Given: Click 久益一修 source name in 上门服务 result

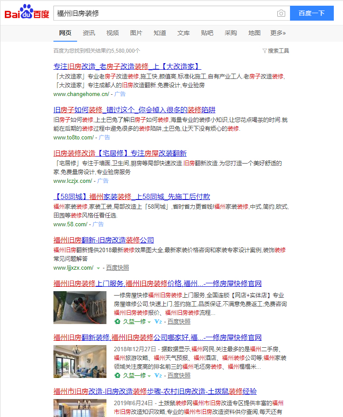Looking at the screenshot, I should pyautogui.click(x=134, y=322).
